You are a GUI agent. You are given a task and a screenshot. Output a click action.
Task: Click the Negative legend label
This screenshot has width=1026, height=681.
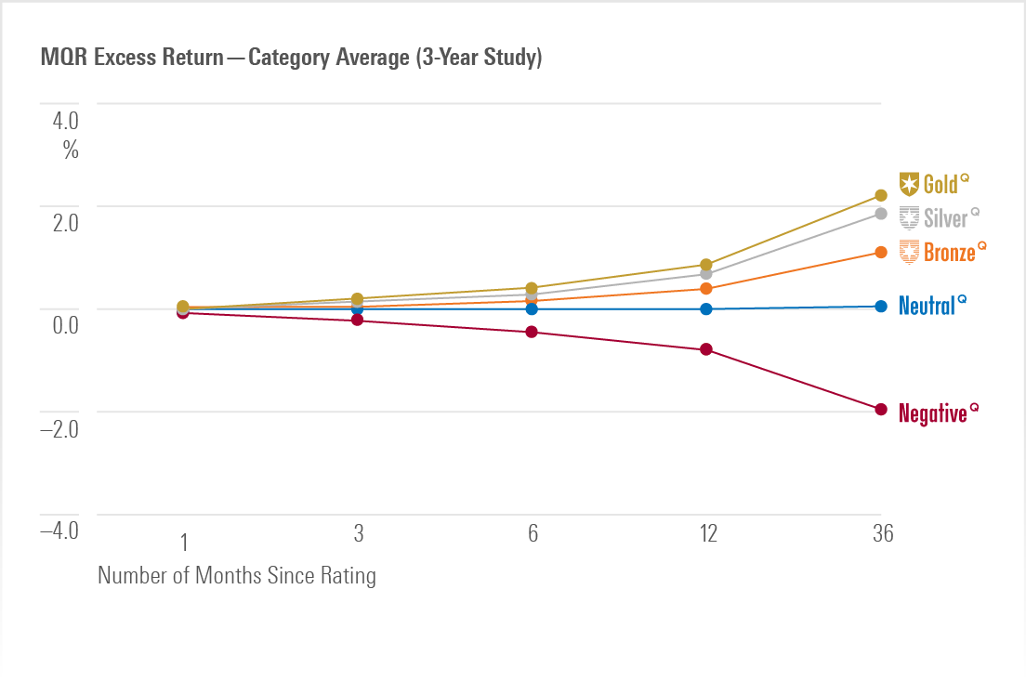(932, 413)
